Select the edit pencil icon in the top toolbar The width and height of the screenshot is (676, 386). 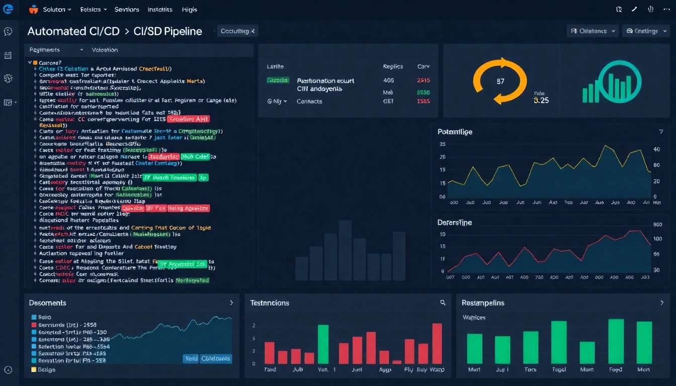(634, 9)
